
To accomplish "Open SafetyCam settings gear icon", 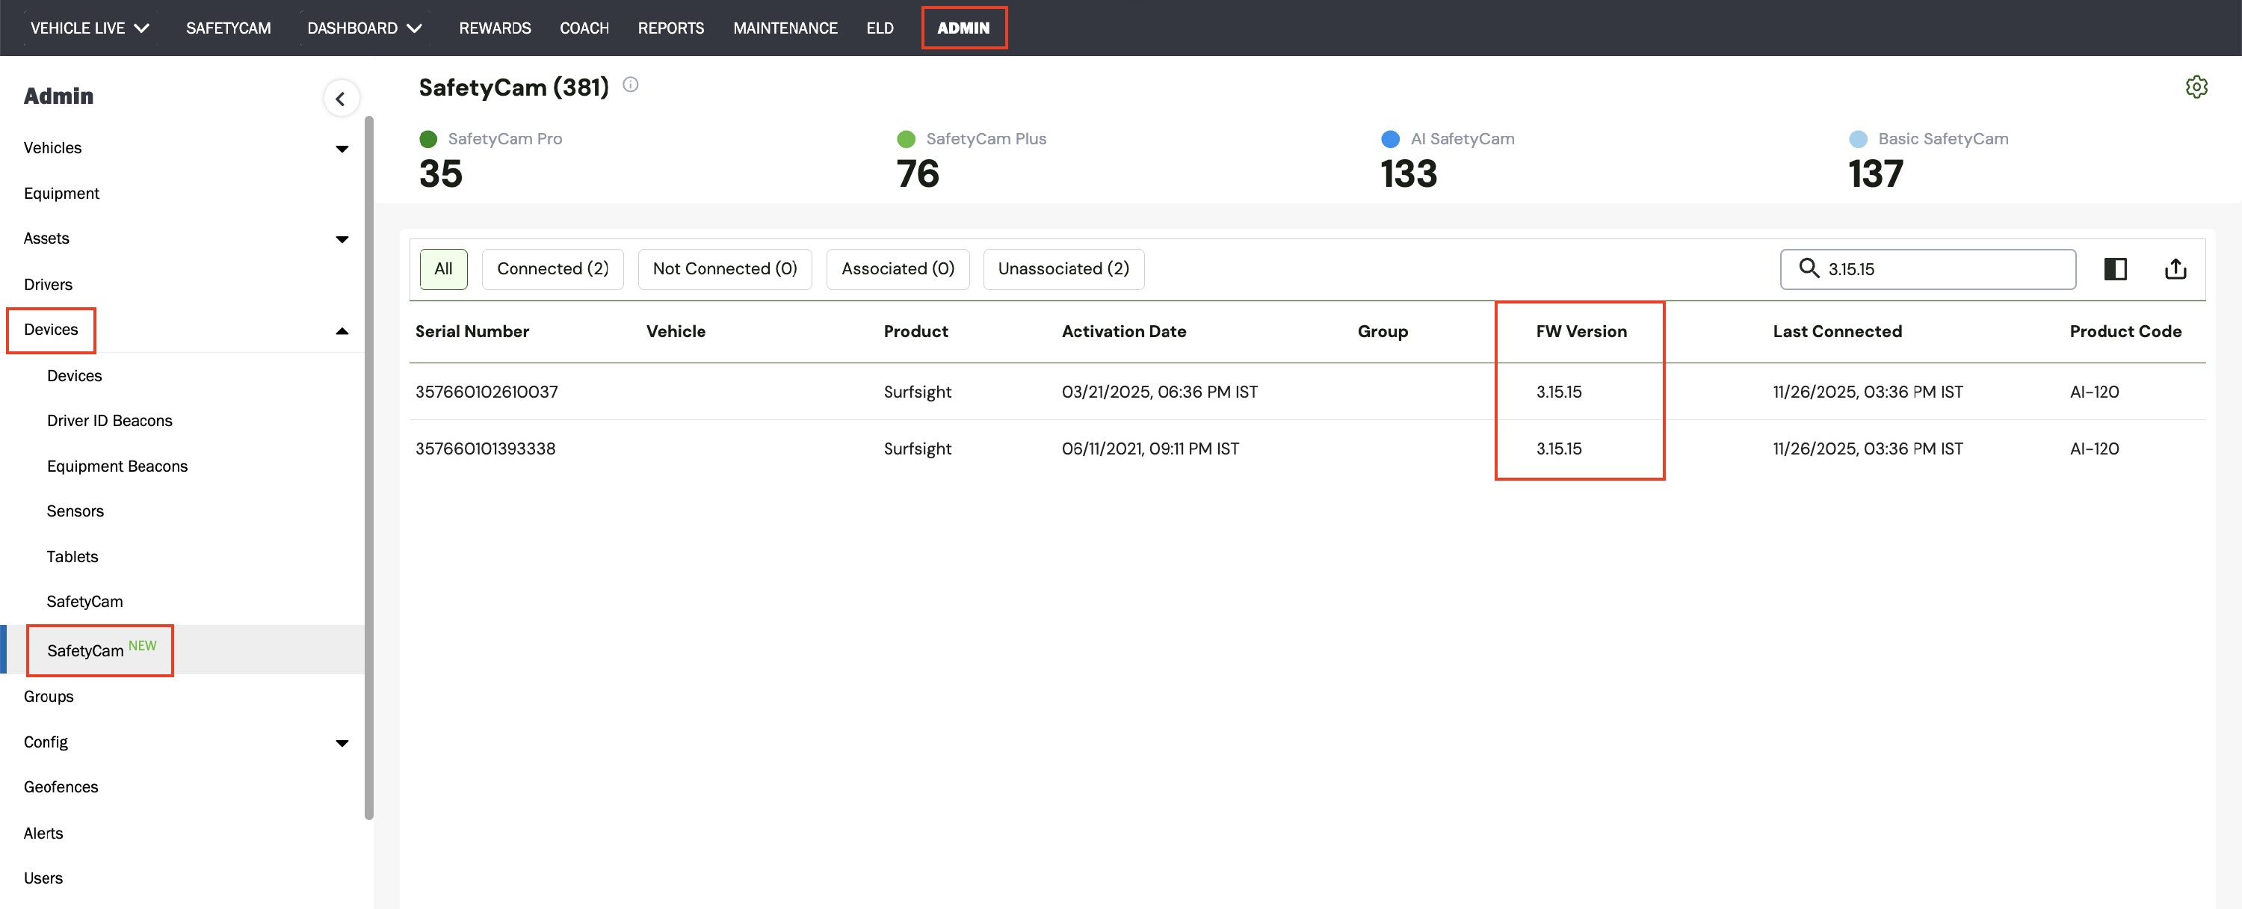I will 2195,87.
